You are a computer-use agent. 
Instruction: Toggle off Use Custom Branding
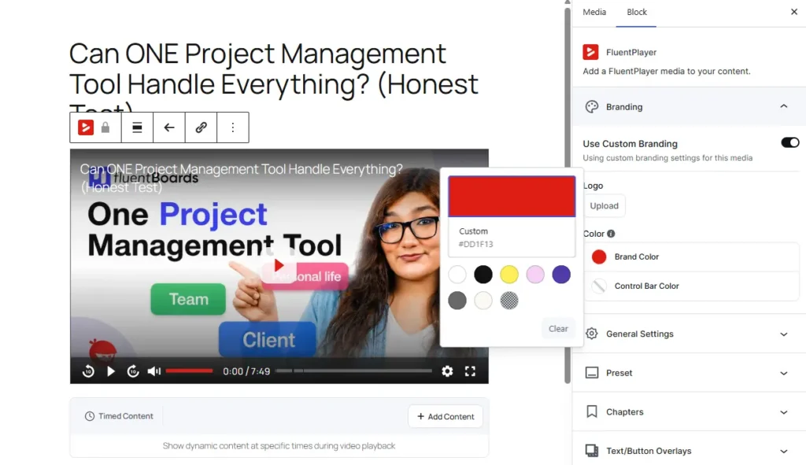pos(790,142)
